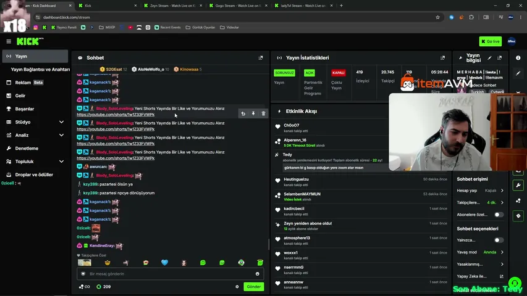Switch to the Gogo Stream browser tab
Image resolution: width=527 pixels, height=296 pixels.
coord(238,6)
